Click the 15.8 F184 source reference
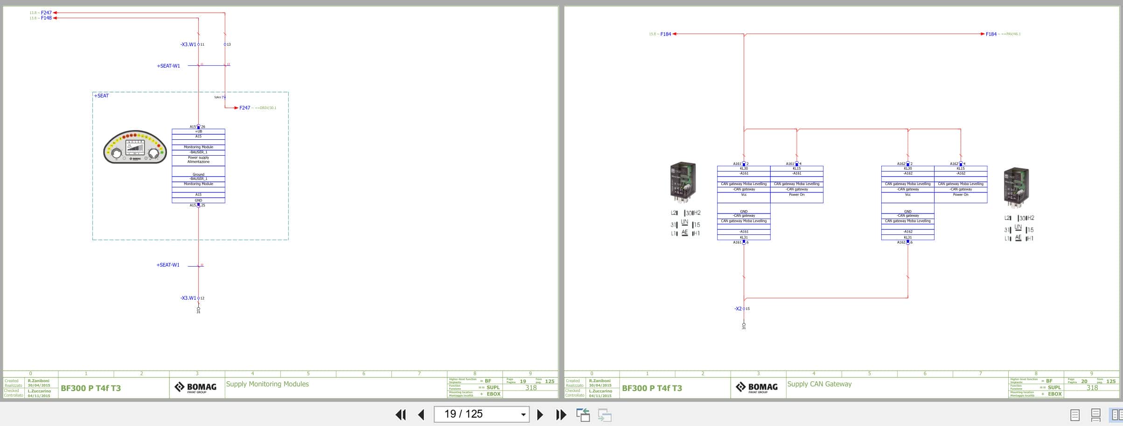1123x426 pixels. [660, 34]
